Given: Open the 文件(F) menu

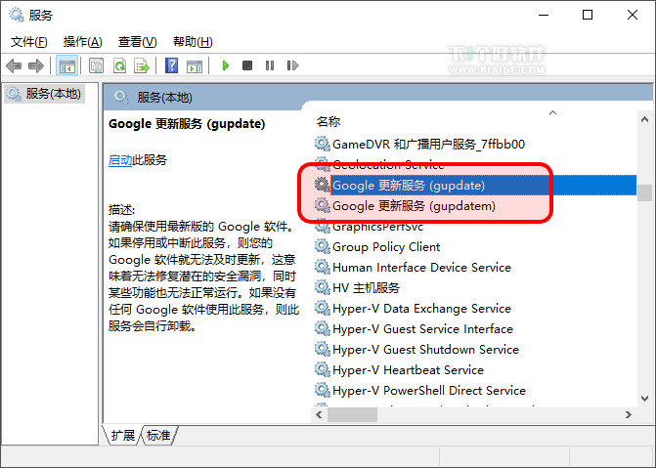Looking at the screenshot, I should click(x=29, y=42).
